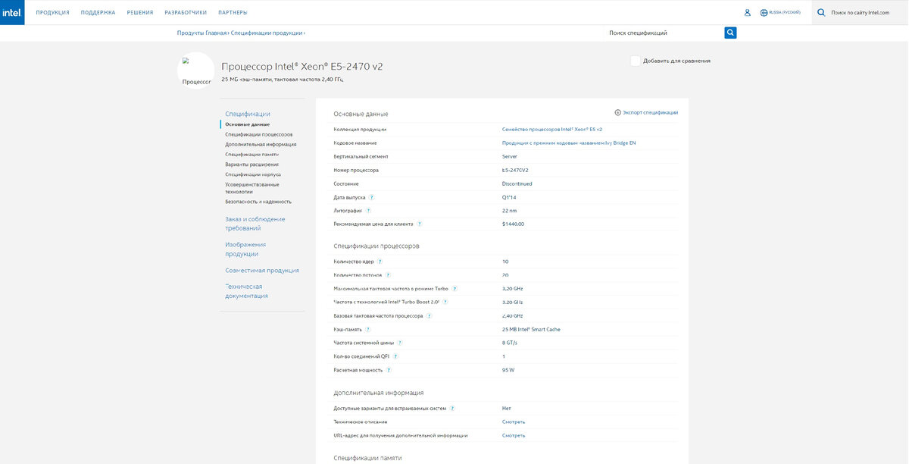Image resolution: width=909 pixels, height=464 pixels.
Task: Open the Партнеры menu
Action: pos(233,13)
